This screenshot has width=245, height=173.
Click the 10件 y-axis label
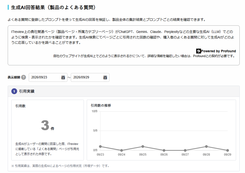pos(95,111)
